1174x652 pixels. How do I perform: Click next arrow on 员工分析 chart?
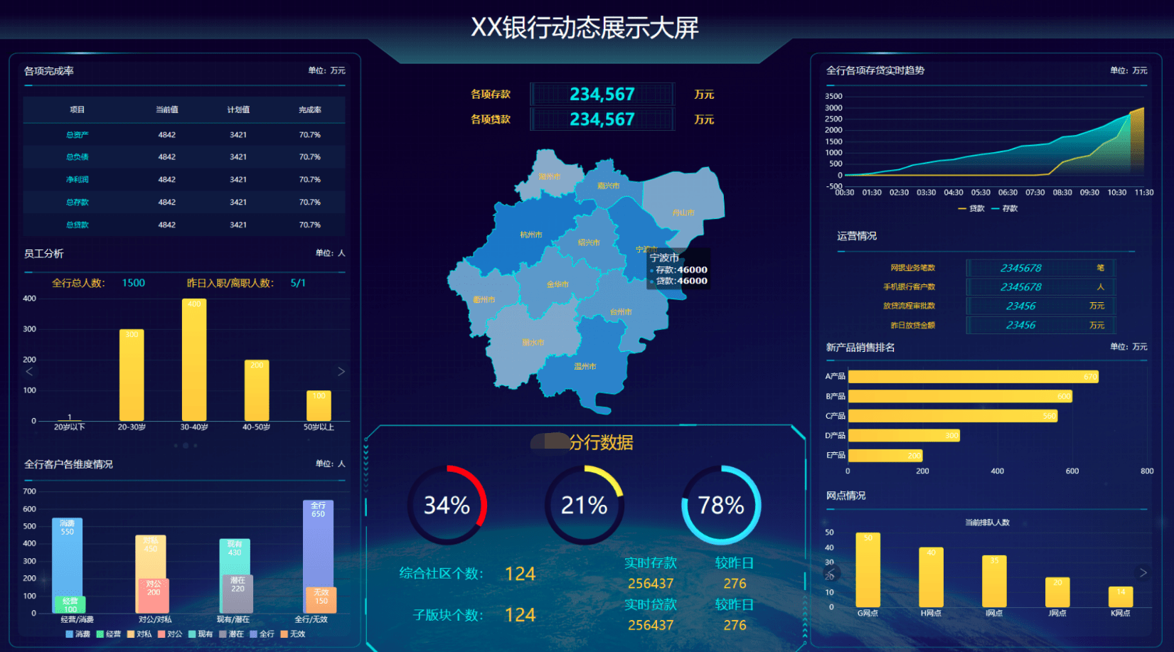click(x=341, y=371)
